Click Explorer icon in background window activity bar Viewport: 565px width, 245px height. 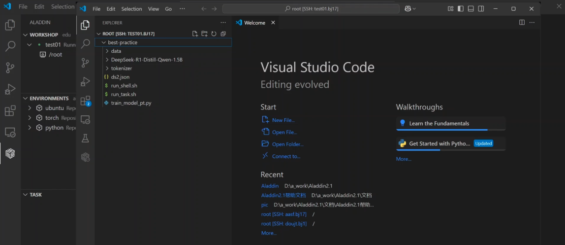pos(10,25)
